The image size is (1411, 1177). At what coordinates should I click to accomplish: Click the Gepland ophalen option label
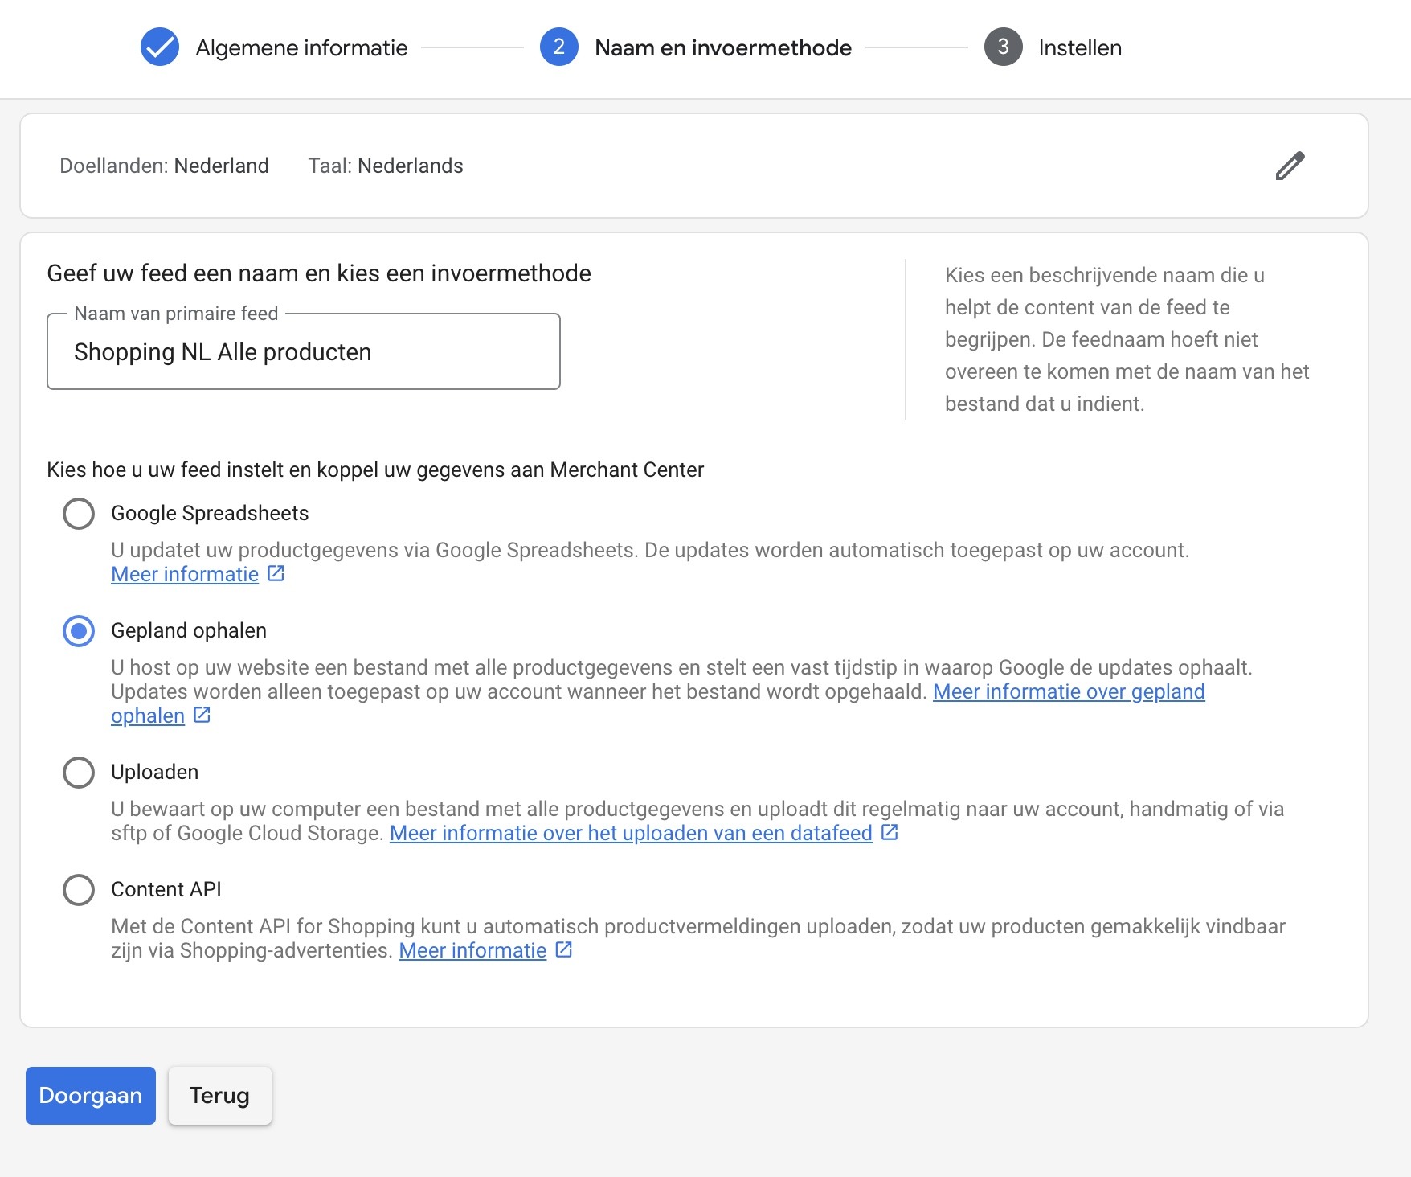pyautogui.click(x=189, y=630)
